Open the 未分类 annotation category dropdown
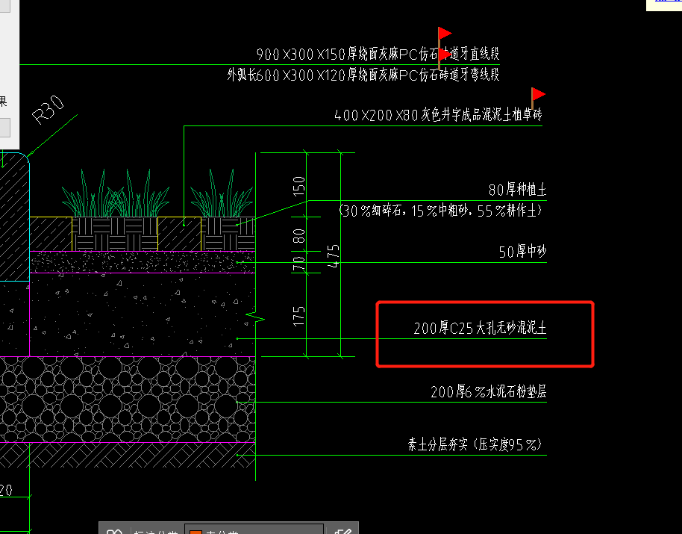 click(x=254, y=530)
